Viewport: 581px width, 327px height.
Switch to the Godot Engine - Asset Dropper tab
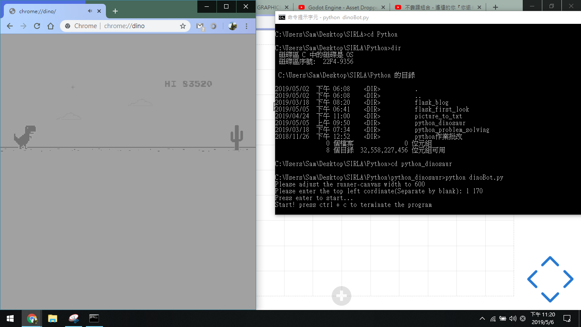tap(342, 7)
